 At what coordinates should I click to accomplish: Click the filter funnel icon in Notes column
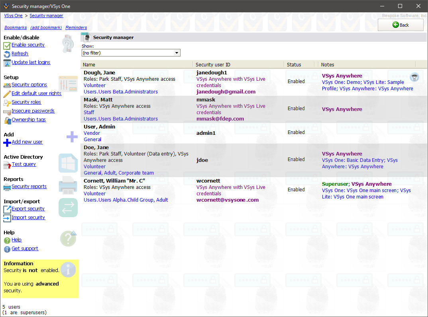pos(414,77)
